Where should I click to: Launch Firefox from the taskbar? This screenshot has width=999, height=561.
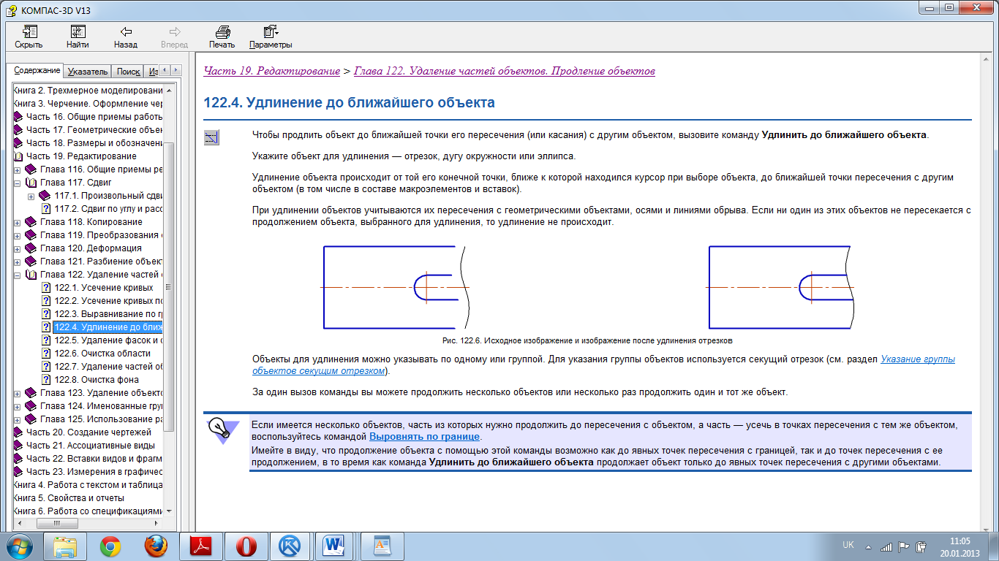pyautogui.click(x=156, y=546)
